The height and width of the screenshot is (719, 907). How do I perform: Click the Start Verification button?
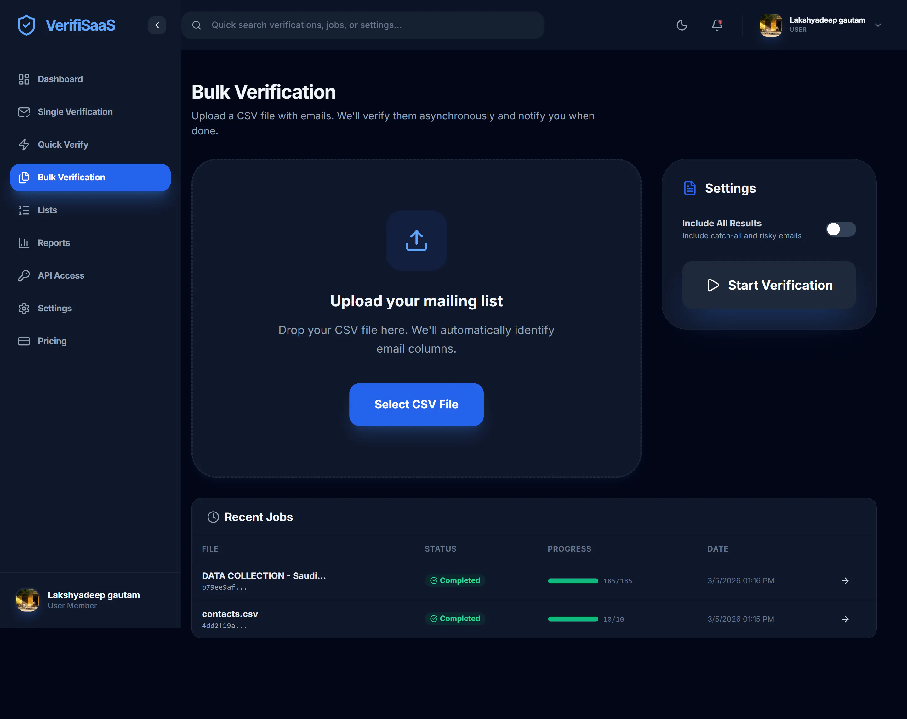tap(769, 285)
